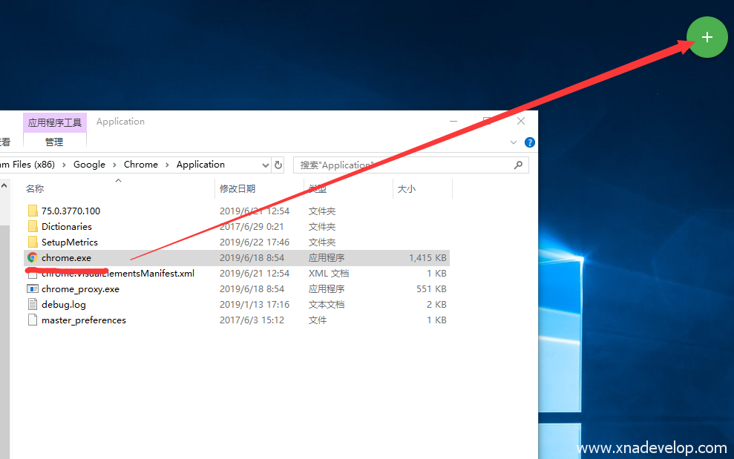
Task: Click the chrome_proxy.exe application icon
Action: (x=32, y=289)
